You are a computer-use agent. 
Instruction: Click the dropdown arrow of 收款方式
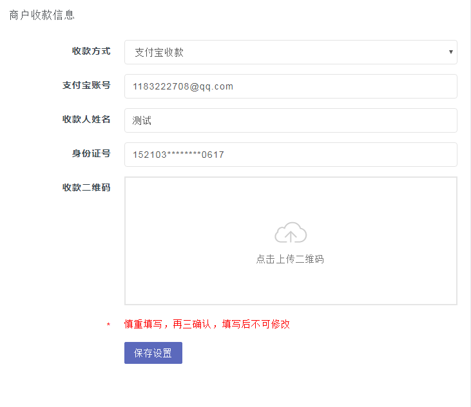click(450, 52)
